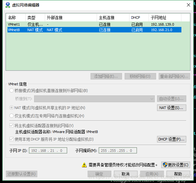Viewport: 196px width, 183px height.
Task: Click the 自动设置(U) button
Action: tap(171, 99)
